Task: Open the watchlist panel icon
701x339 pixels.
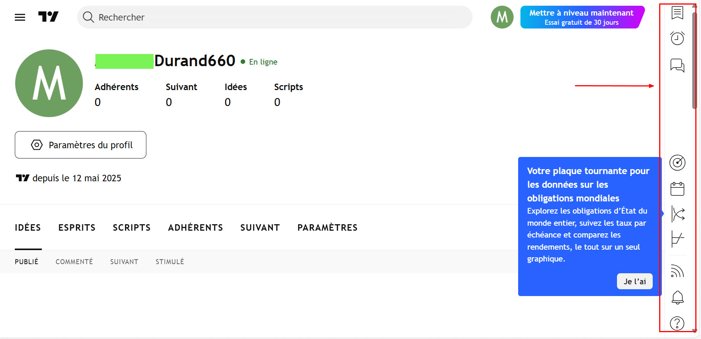Action: [677, 13]
